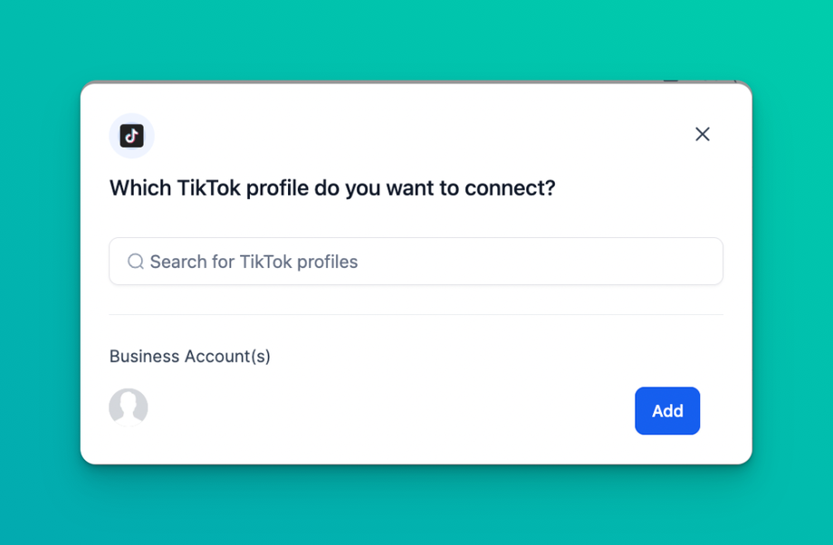
Task: Click the Business Account(s) section label
Action: coord(190,356)
